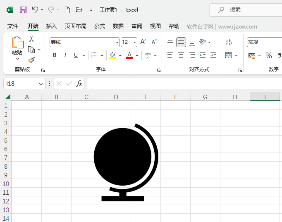
Task: Select the globe picture on the sheet
Action: point(126,162)
